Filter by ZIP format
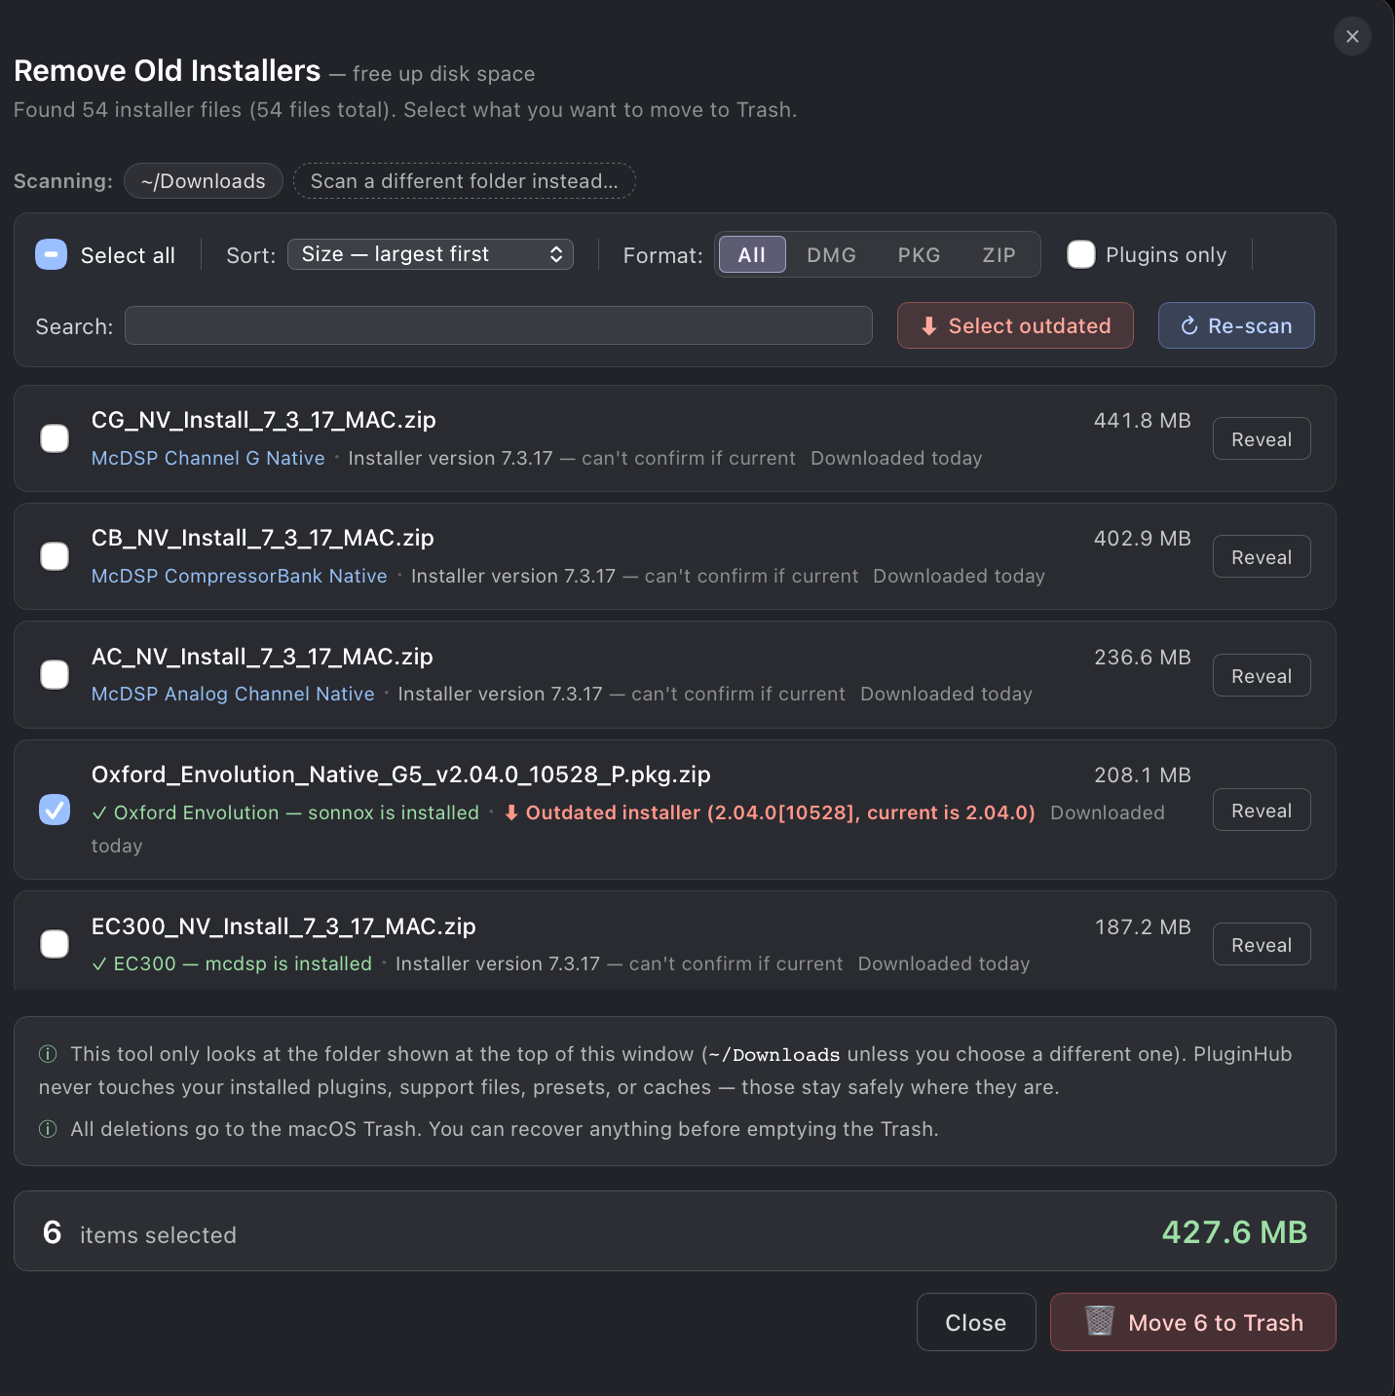 [x=999, y=255]
